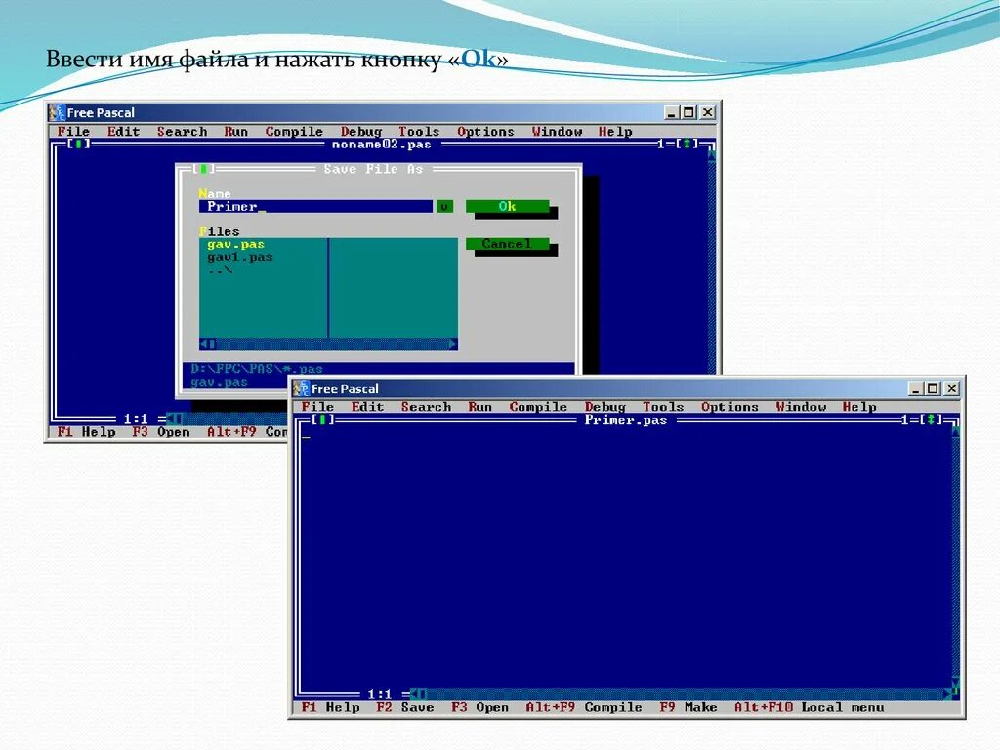Viewport: 1000px width, 750px height.
Task: Open Tools menu in the Primer.pas window
Action: coord(663,407)
